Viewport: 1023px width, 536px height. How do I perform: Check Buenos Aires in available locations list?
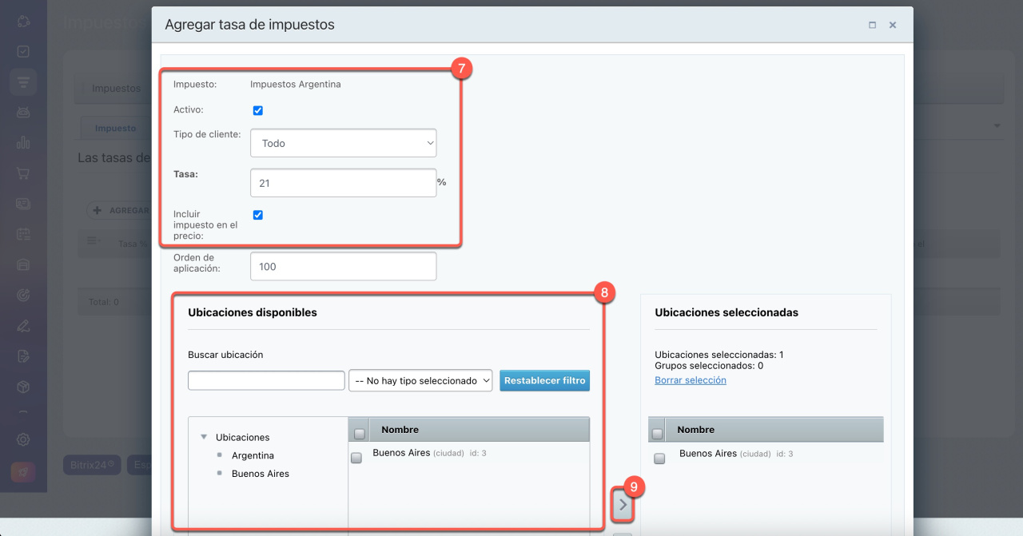tap(356, 458)
